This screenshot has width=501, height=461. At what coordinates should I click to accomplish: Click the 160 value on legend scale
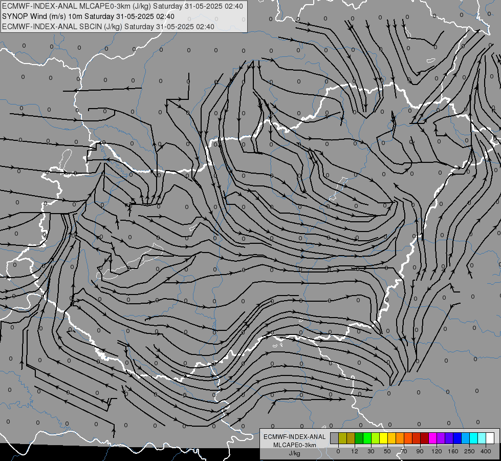[x=453, y=451]
